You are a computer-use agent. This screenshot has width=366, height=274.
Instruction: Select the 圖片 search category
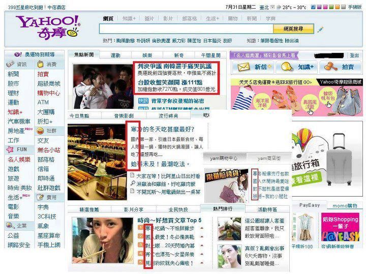pos(149,18)
